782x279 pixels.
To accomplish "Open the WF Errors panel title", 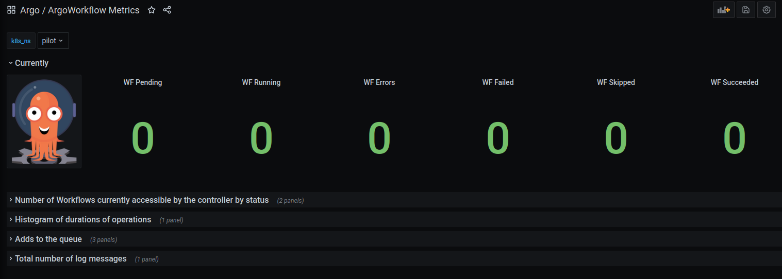I will pos(379,82).
